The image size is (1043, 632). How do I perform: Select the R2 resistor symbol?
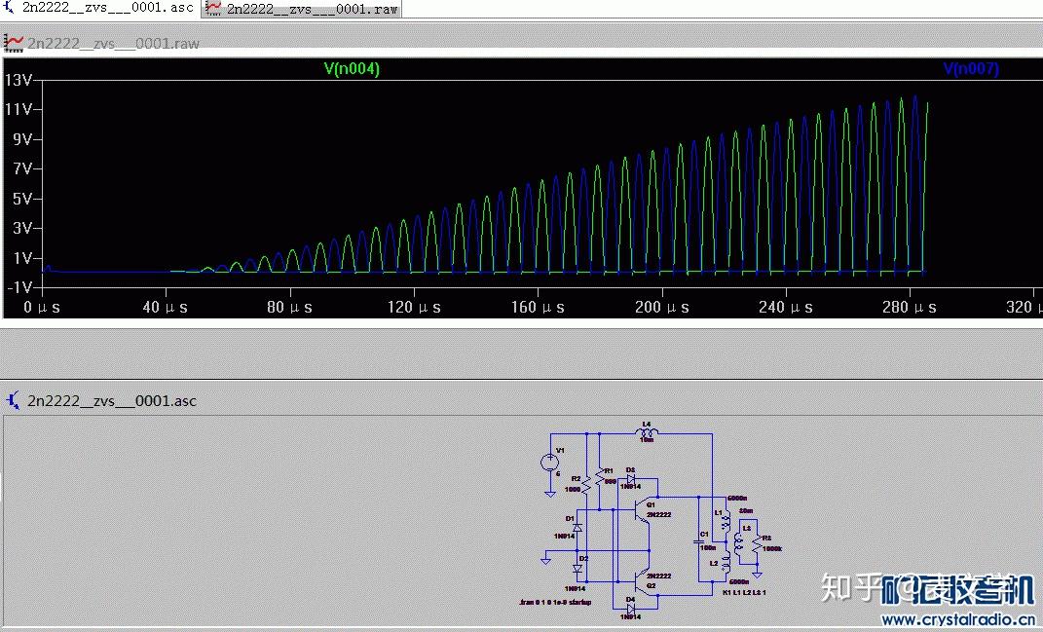tap(586, 485)
